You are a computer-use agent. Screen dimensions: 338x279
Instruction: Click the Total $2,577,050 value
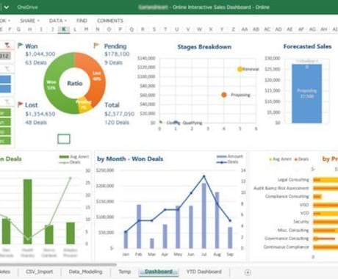pos(119,114)
